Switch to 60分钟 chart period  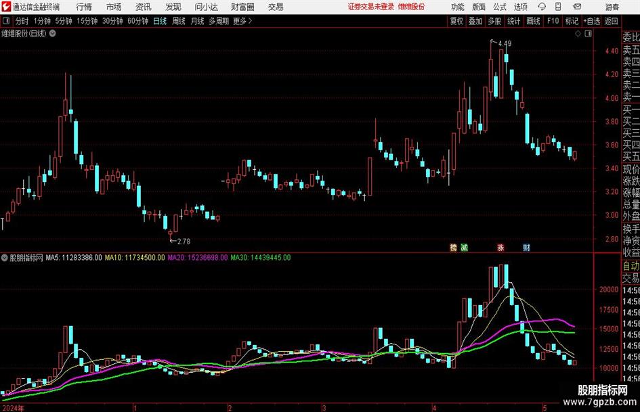click(137, 21)
